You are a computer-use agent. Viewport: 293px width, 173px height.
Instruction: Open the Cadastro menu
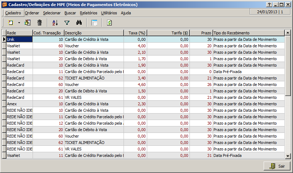13,13
